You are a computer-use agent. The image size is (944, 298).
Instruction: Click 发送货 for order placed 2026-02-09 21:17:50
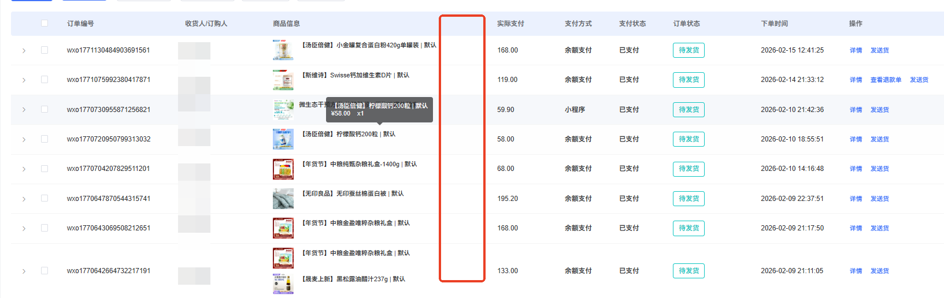click(x=880, y=229)
